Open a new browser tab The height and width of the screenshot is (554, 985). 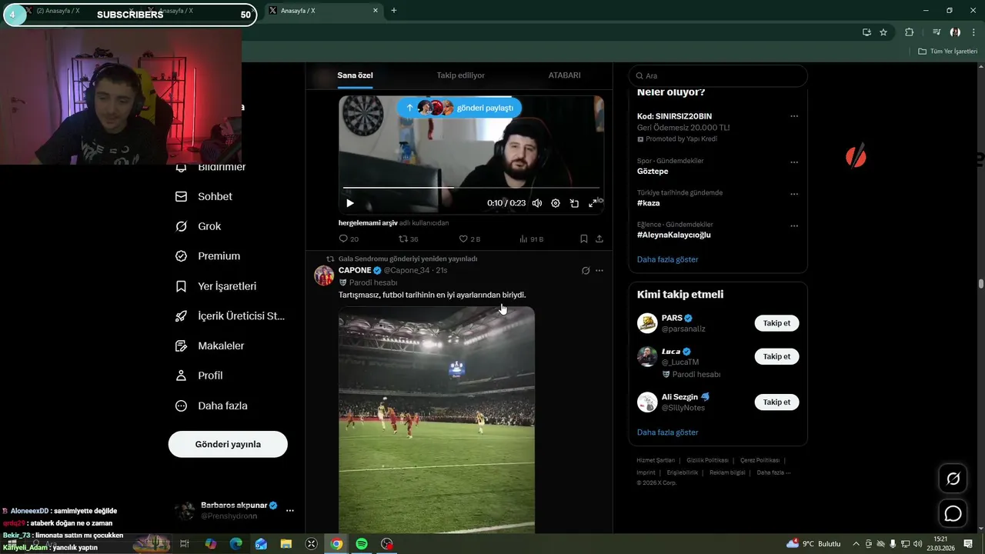[x=394, y=11]
